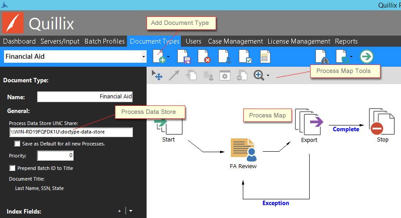Delete the document type with red X icon
Screen dimensions: 401x218
click(204, 57)
